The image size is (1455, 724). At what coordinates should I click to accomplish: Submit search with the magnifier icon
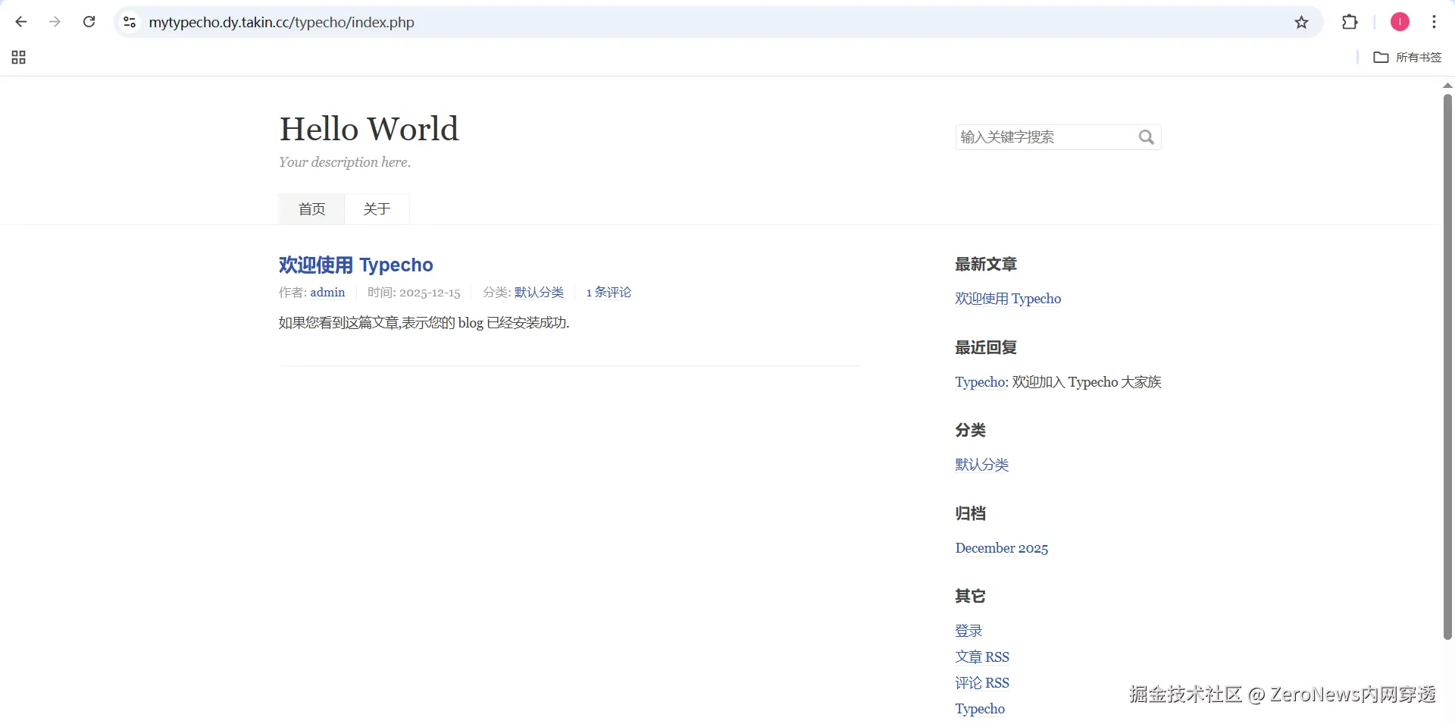pyautogui.click(x=1146, y=137)
